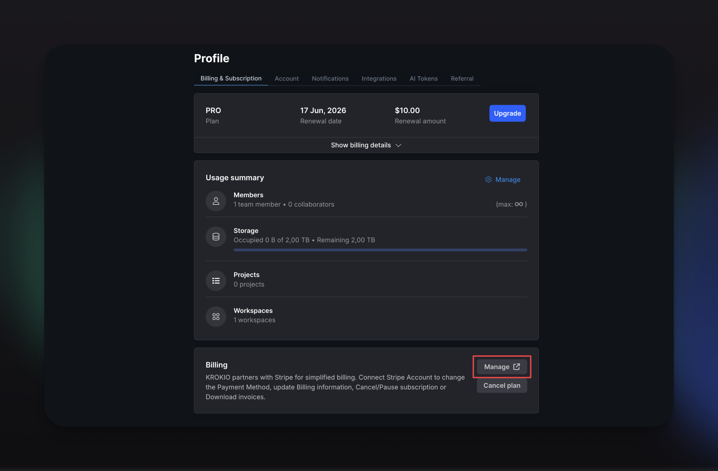Click the blue Upgrade button

coord(507,113)
